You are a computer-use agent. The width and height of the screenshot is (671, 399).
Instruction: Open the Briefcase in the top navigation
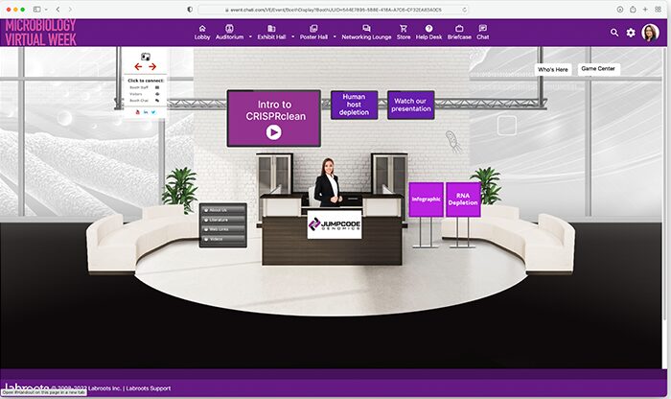tap(459, 32)
